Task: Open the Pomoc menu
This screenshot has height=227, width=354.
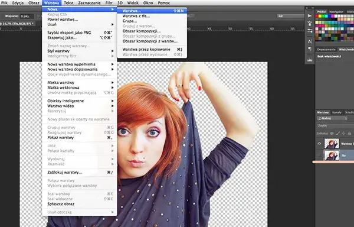Action: coord(164,3)
